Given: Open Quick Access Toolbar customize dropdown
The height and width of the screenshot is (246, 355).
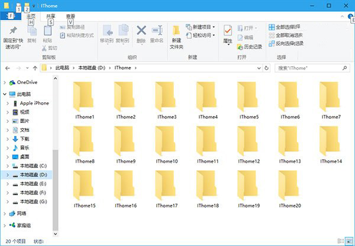Looking at the screenshot, I should (x=34, y=6).
